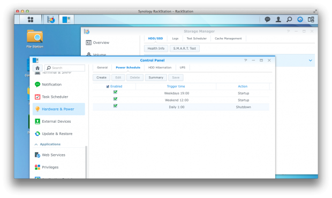Uncheck the Weekend 12:00 schedule checkbox

[115, 99]
